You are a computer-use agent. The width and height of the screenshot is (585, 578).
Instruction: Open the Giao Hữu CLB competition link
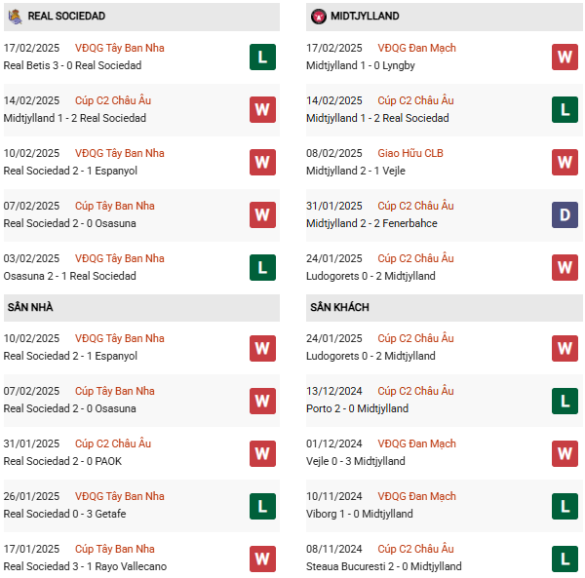(410, 153)
